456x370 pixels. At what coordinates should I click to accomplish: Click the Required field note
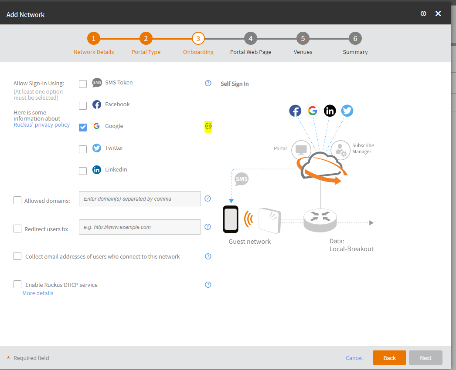(31, 358)
